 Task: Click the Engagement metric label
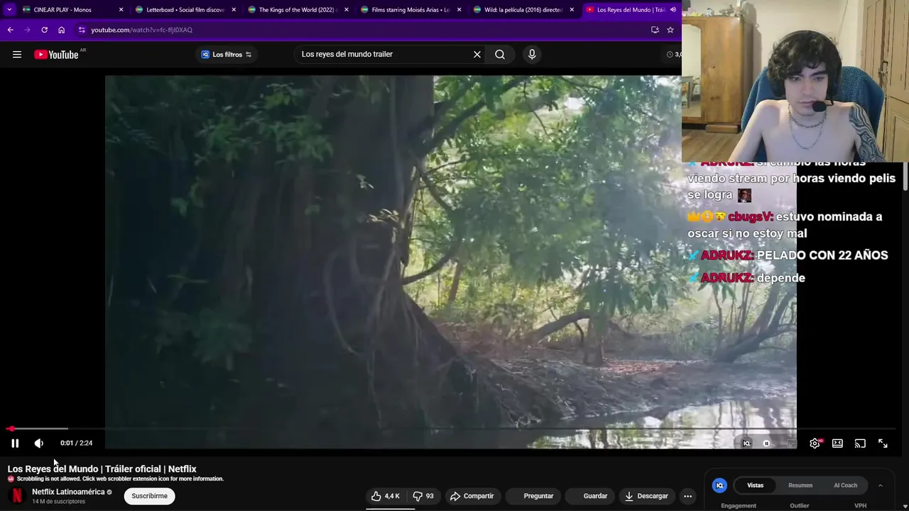[739, 505]
